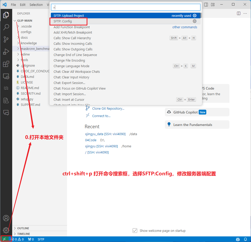This screenshot has height=242, width=251.
Task: Select Chat: Export Session command
Action: tap(126, 83)
